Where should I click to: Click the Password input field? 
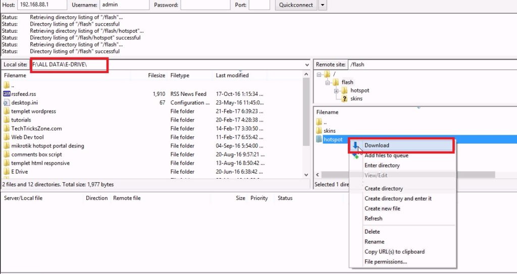pos(205,5)
